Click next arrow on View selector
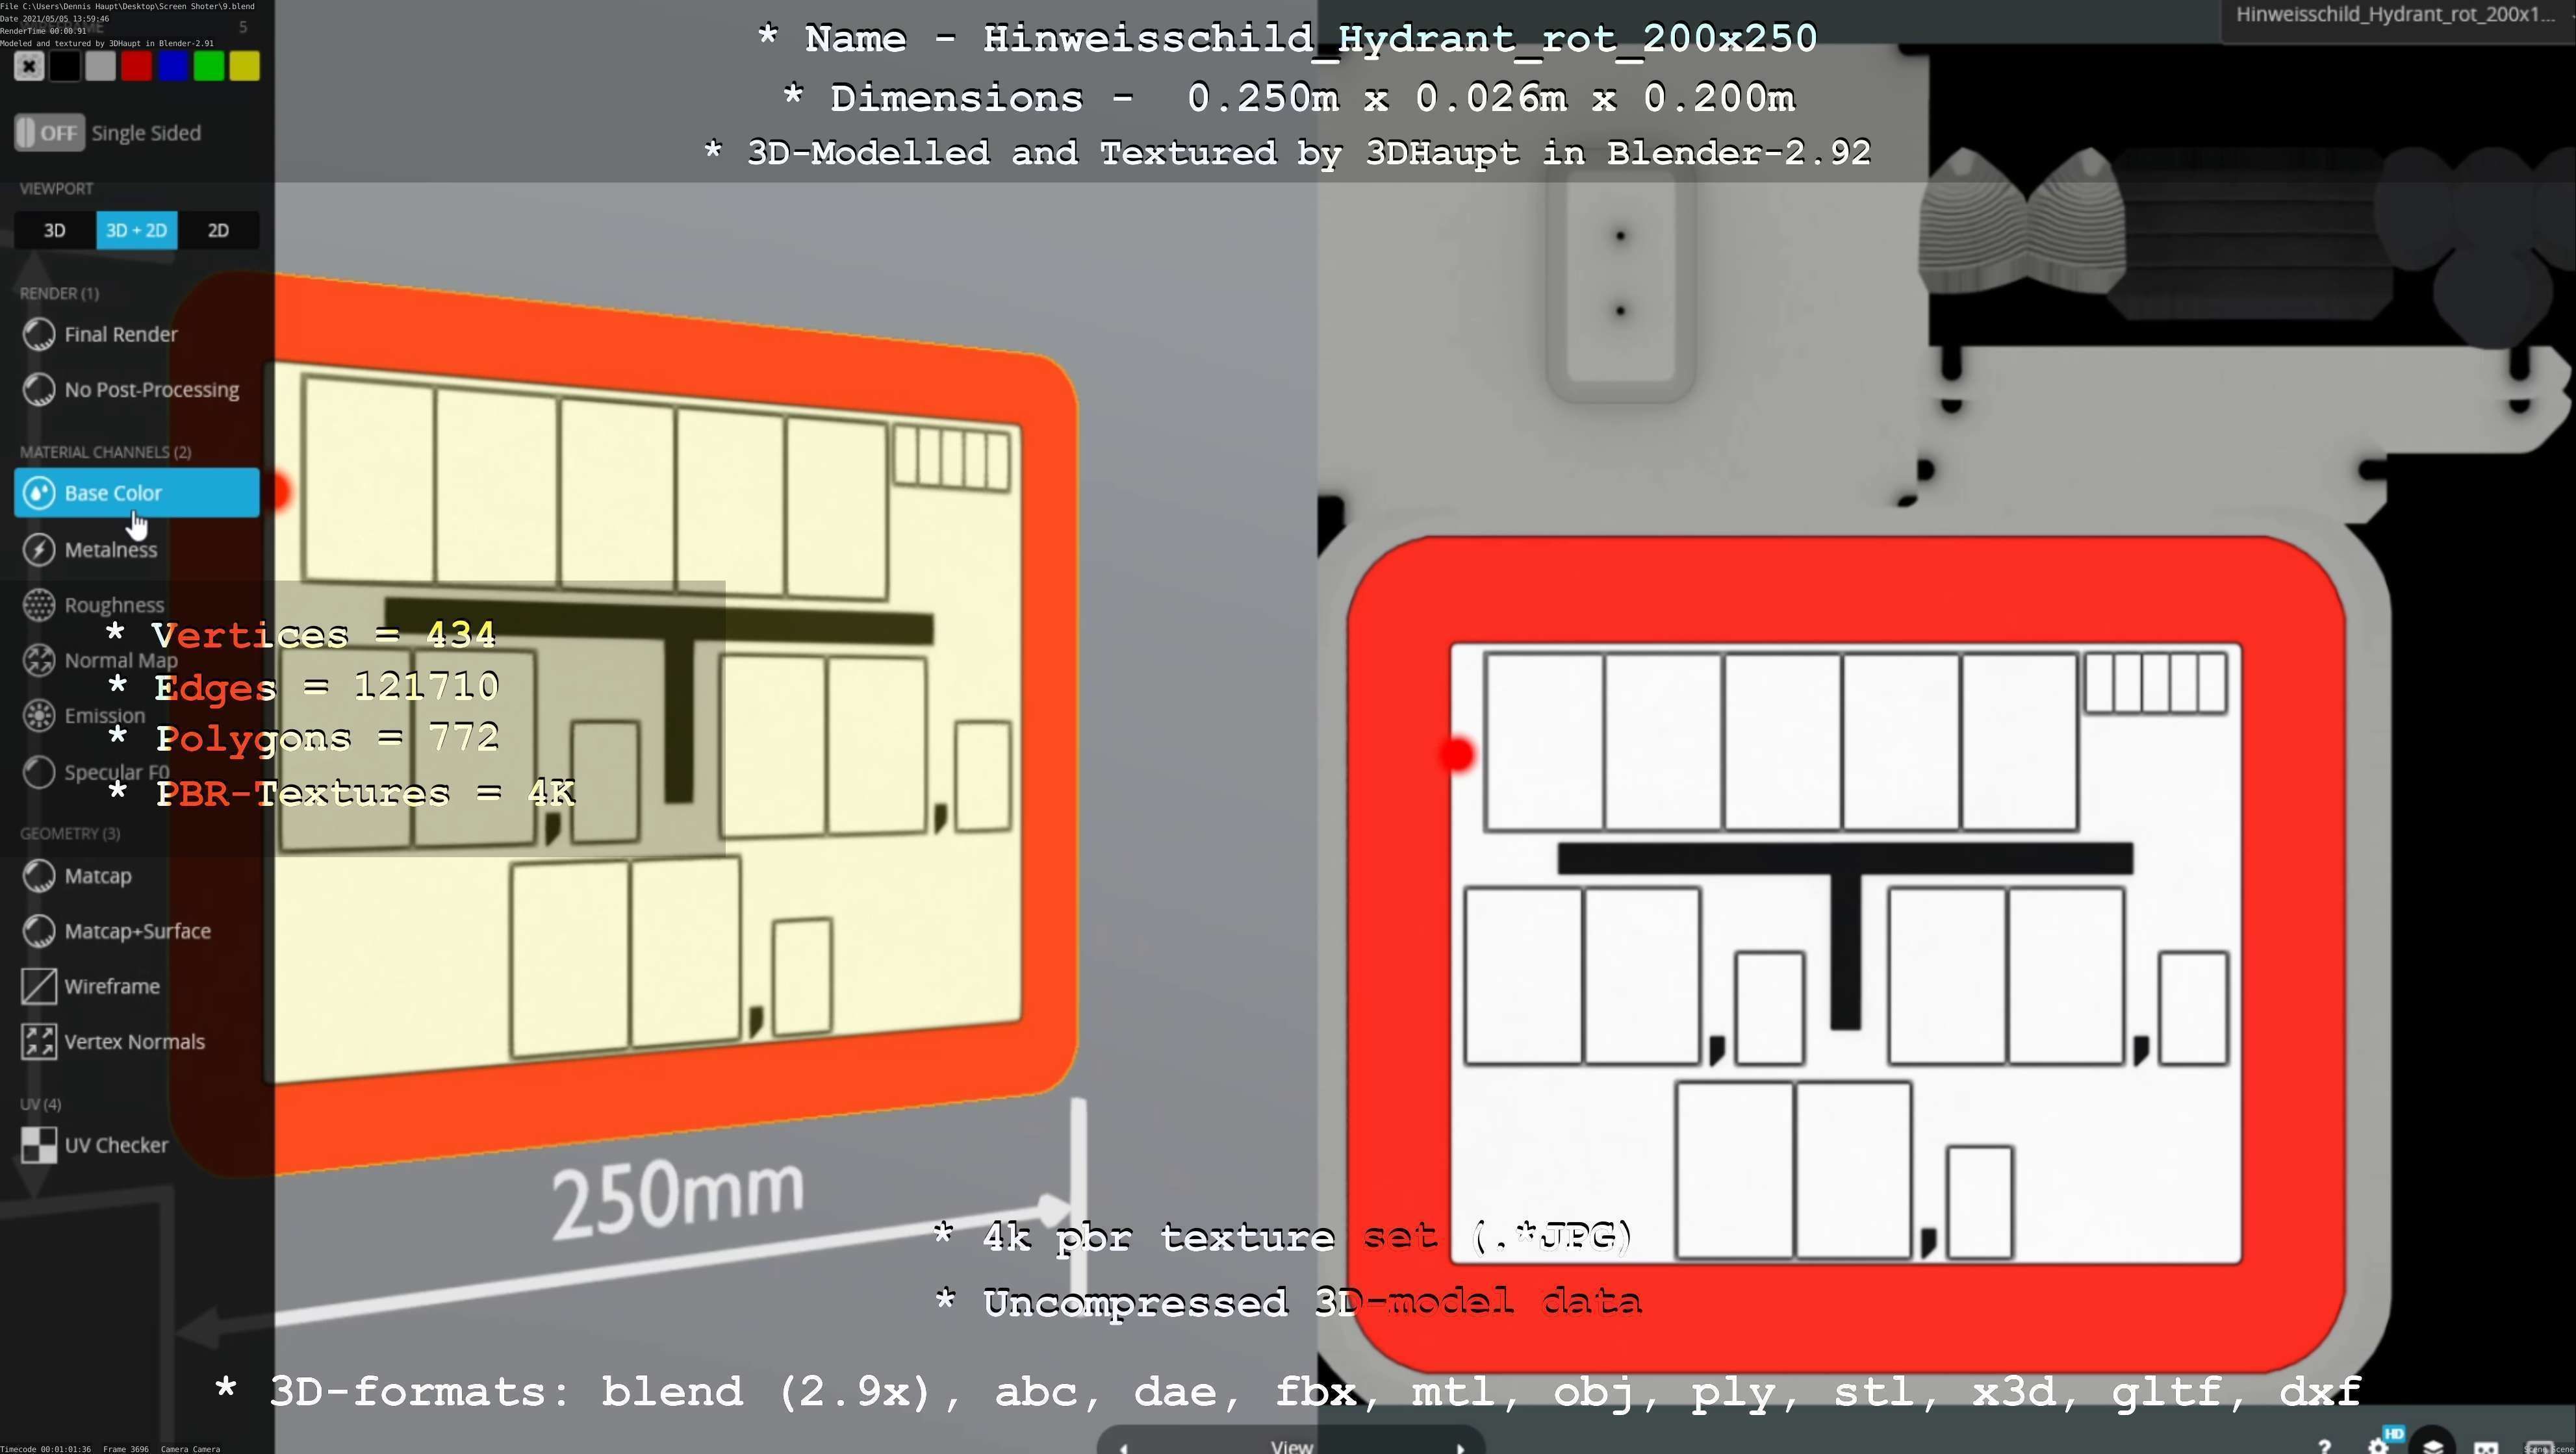 (1460, 1447)
